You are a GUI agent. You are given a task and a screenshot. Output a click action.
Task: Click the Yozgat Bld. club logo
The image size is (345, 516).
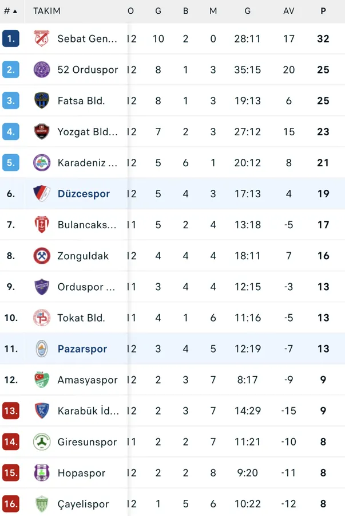(42, 132)
